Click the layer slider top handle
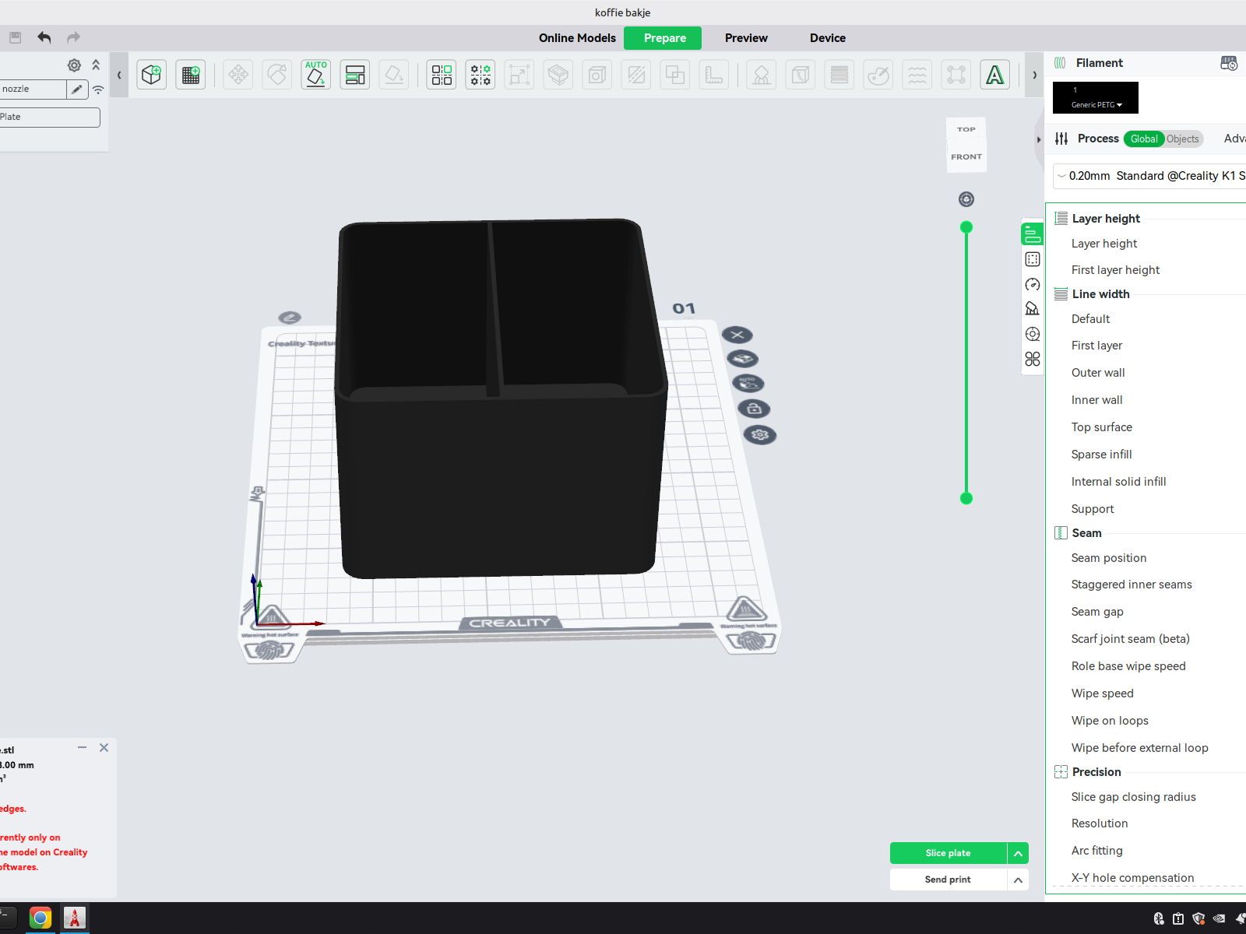 [966, 227]
